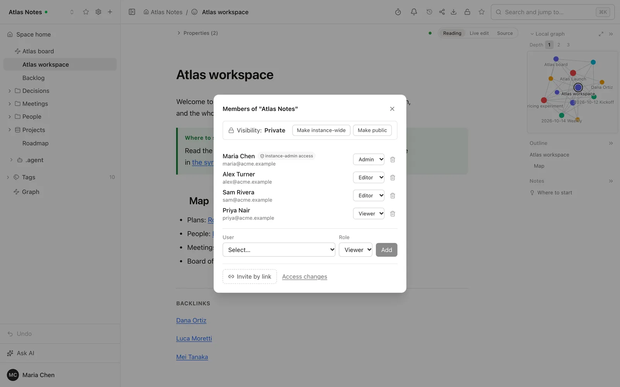Open Luca Moretti backlink

point(194,338)
